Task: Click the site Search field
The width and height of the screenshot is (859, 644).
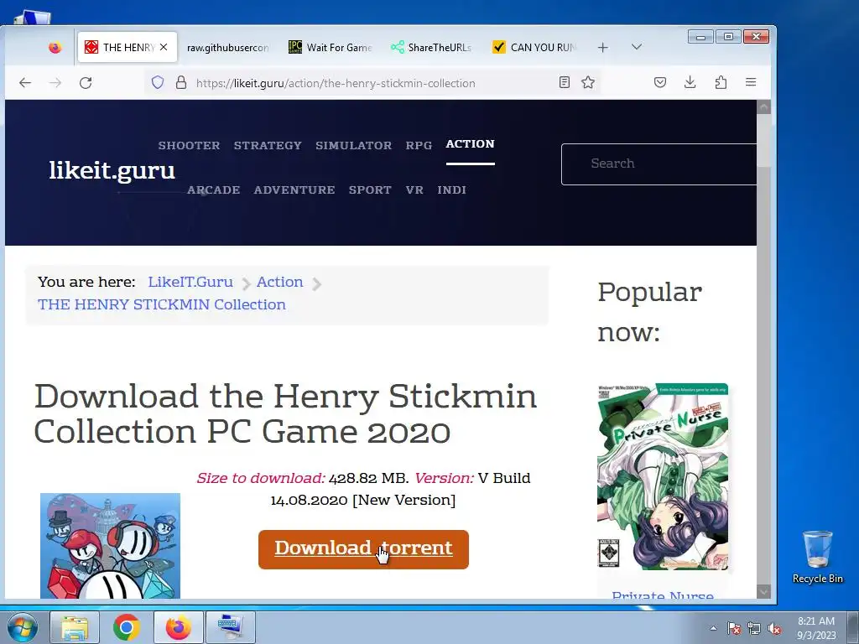Action: point(659,164)
